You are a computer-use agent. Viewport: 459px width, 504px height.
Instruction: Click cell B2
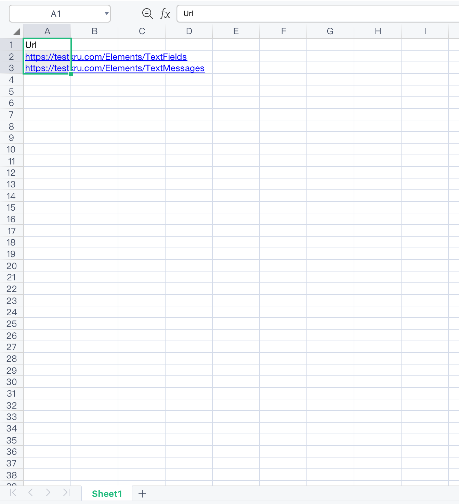click(x=94, y=57)
